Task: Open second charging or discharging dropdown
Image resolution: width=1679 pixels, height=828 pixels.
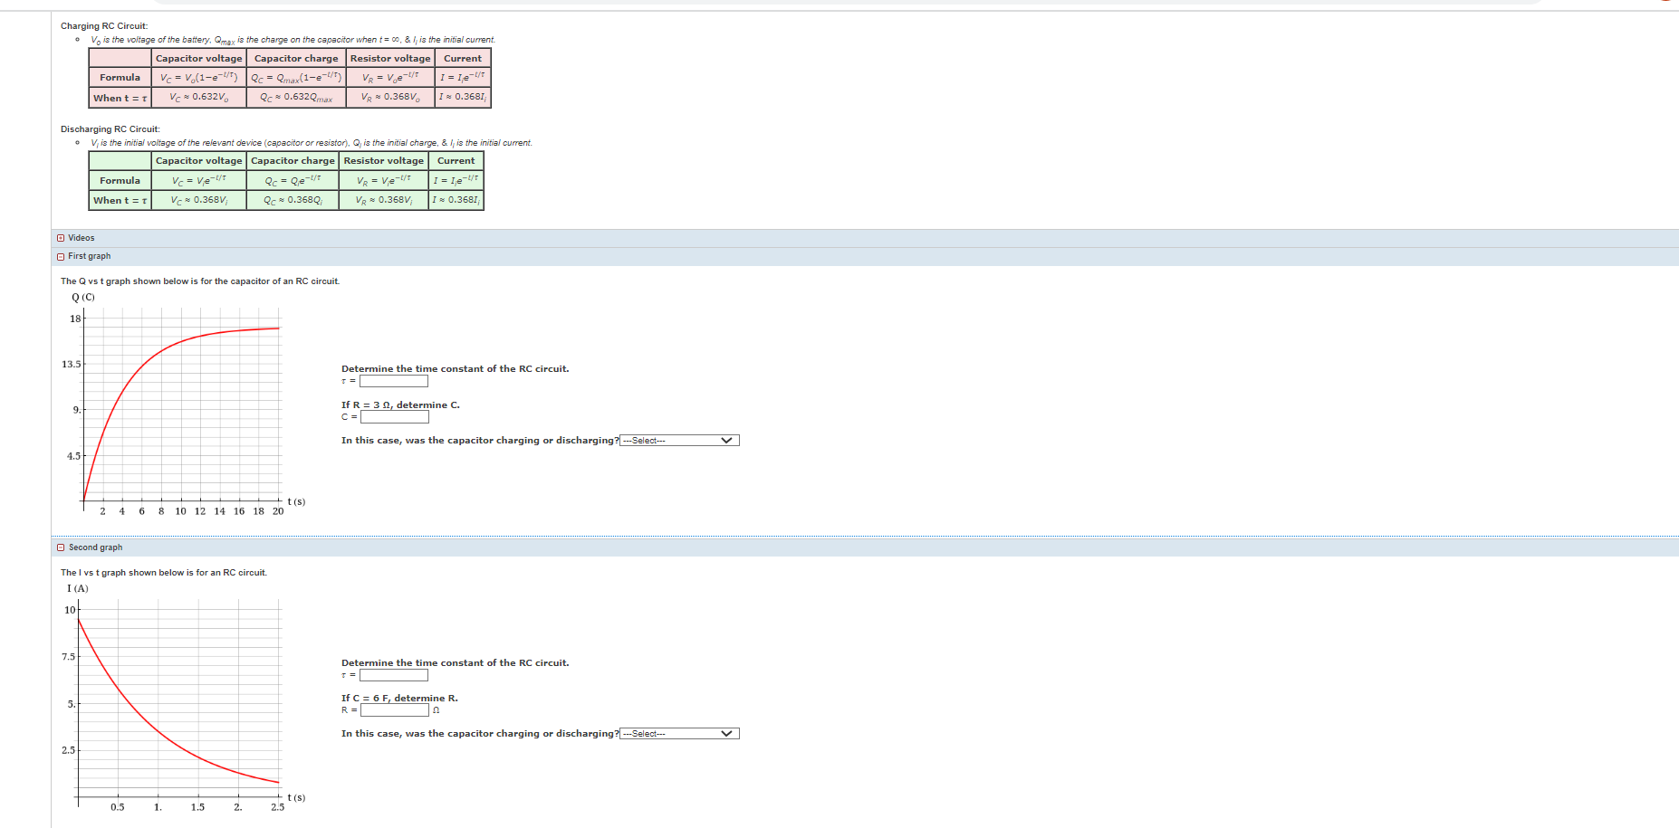Action: (x=679, y=734)
